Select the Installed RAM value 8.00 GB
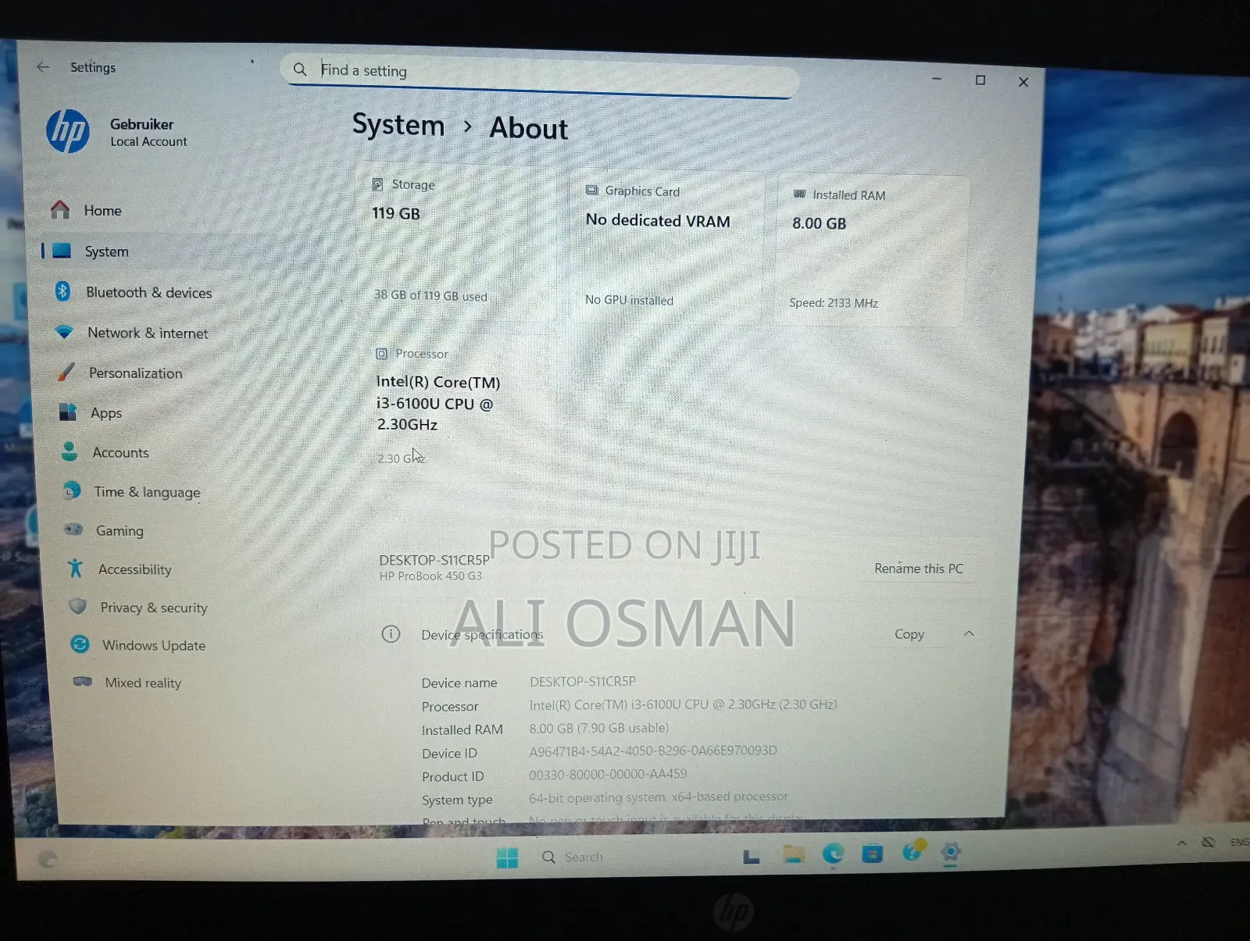This screenshot has width=1250, height=941. click(598, 728)
